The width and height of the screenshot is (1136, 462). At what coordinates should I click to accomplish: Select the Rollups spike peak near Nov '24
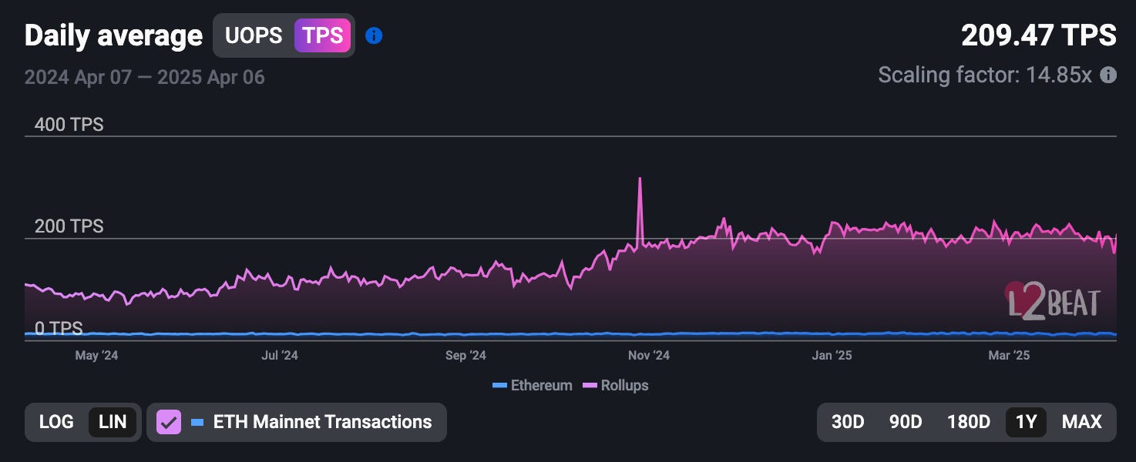[640, 179]
